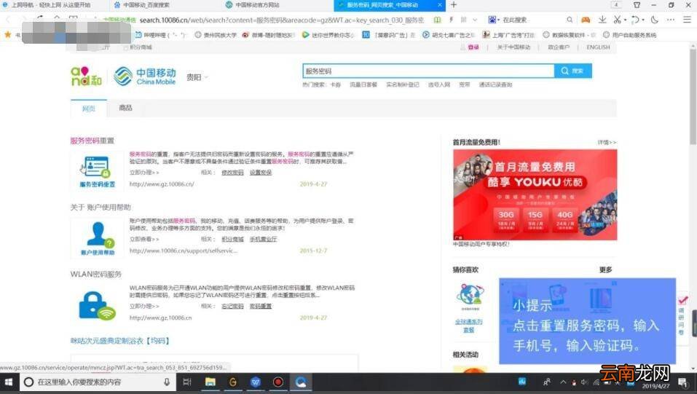Click the magnifier icon in browser search box

pos(570,20)
